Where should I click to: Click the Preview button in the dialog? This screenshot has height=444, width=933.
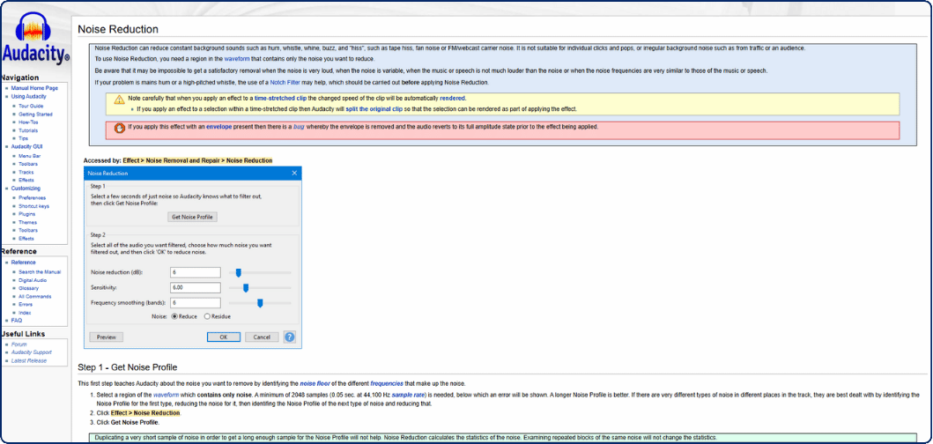point(106,337)
